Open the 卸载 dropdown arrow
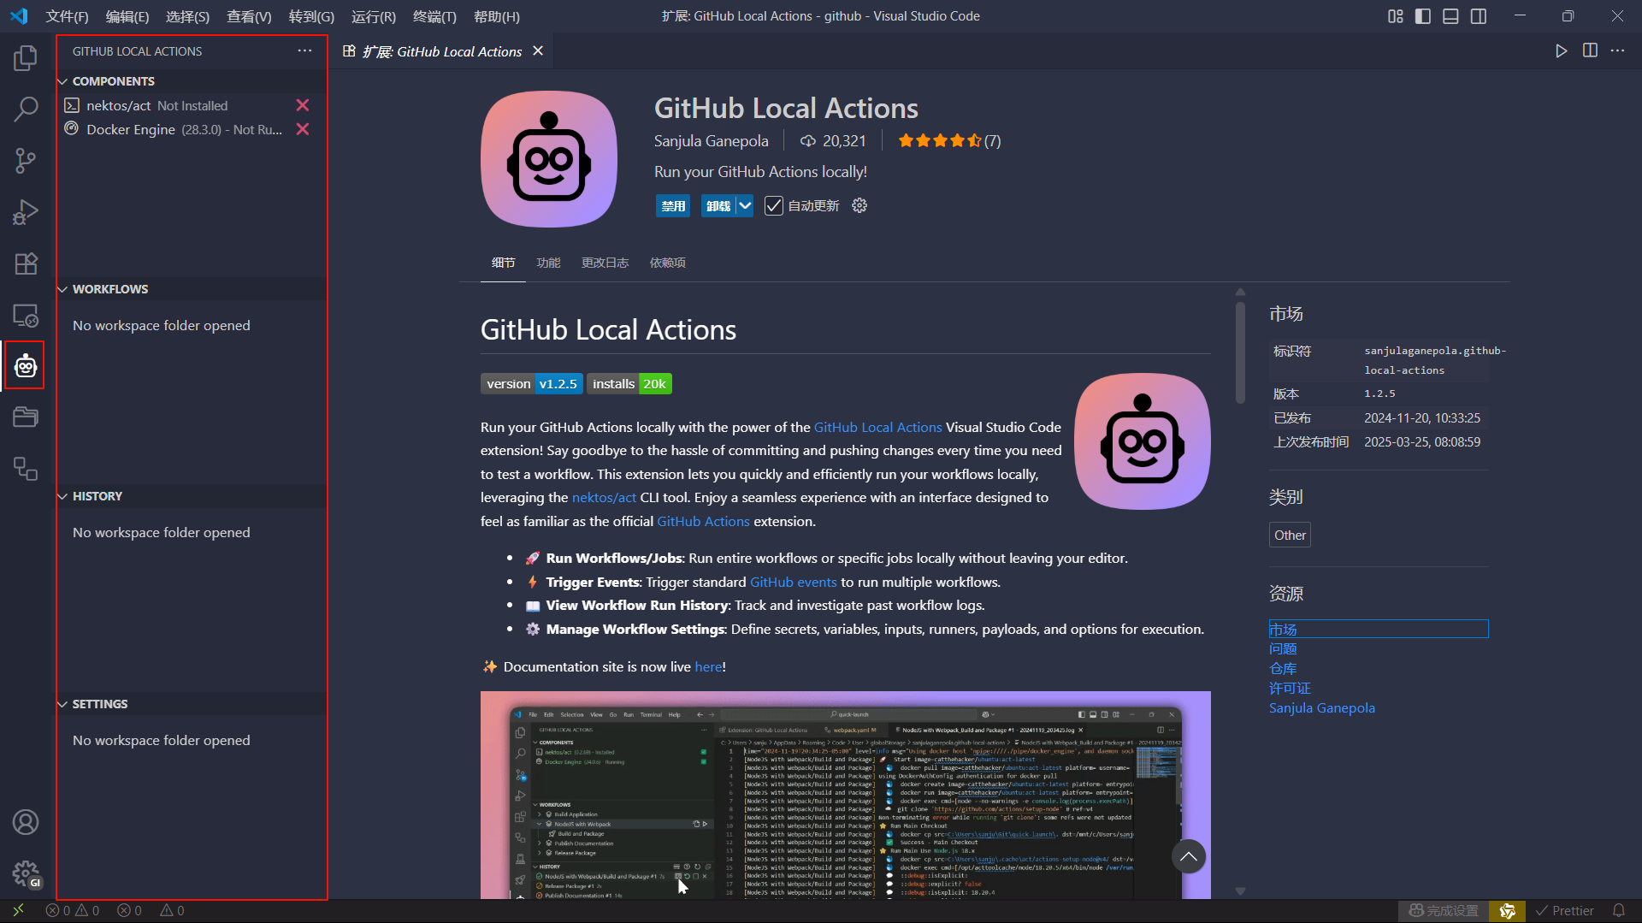 coord(745,205)
